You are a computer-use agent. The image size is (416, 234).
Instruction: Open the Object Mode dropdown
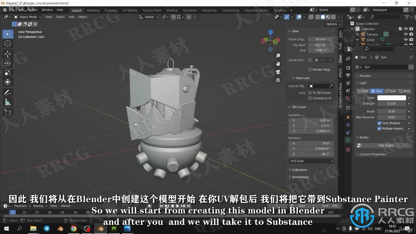pyautogui.click(x=28, y=17)
